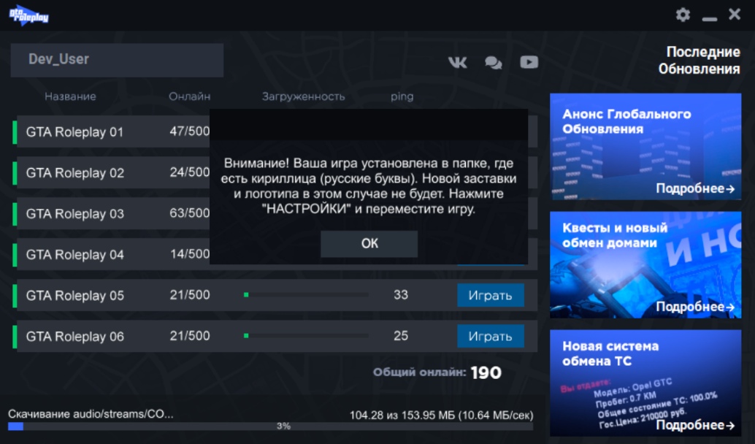Click the 63/500 online count
Image resolution: width=755 pixels, height=444 pixels.
tap(190, 213)
